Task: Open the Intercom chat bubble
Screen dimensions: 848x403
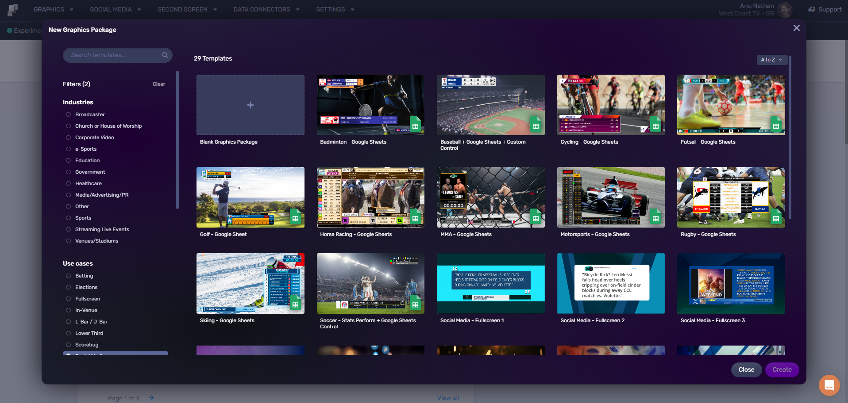Action: (829, 385)
